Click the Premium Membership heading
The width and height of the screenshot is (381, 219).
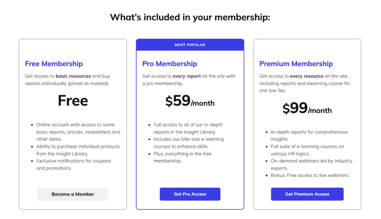tap(297, 64)
